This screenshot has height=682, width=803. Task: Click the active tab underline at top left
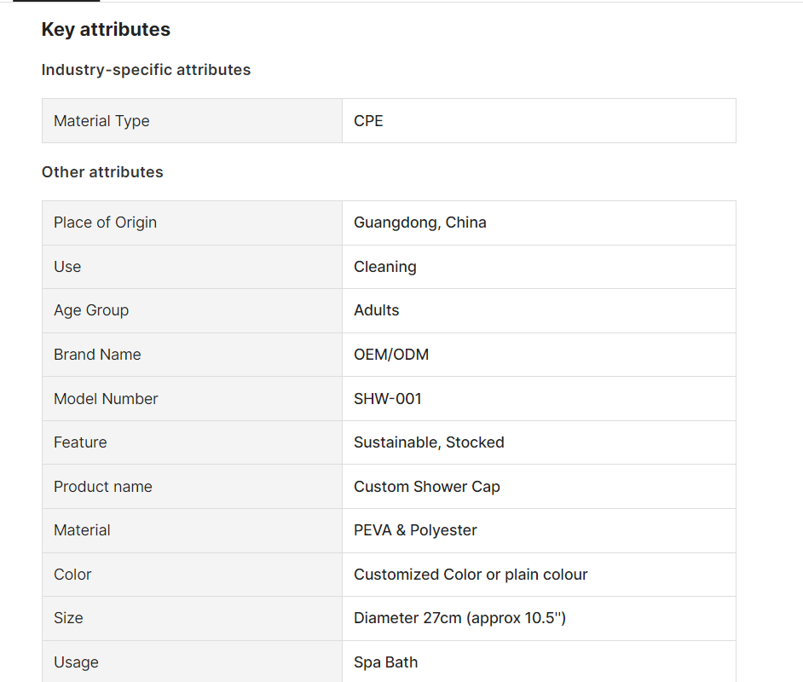56,1
